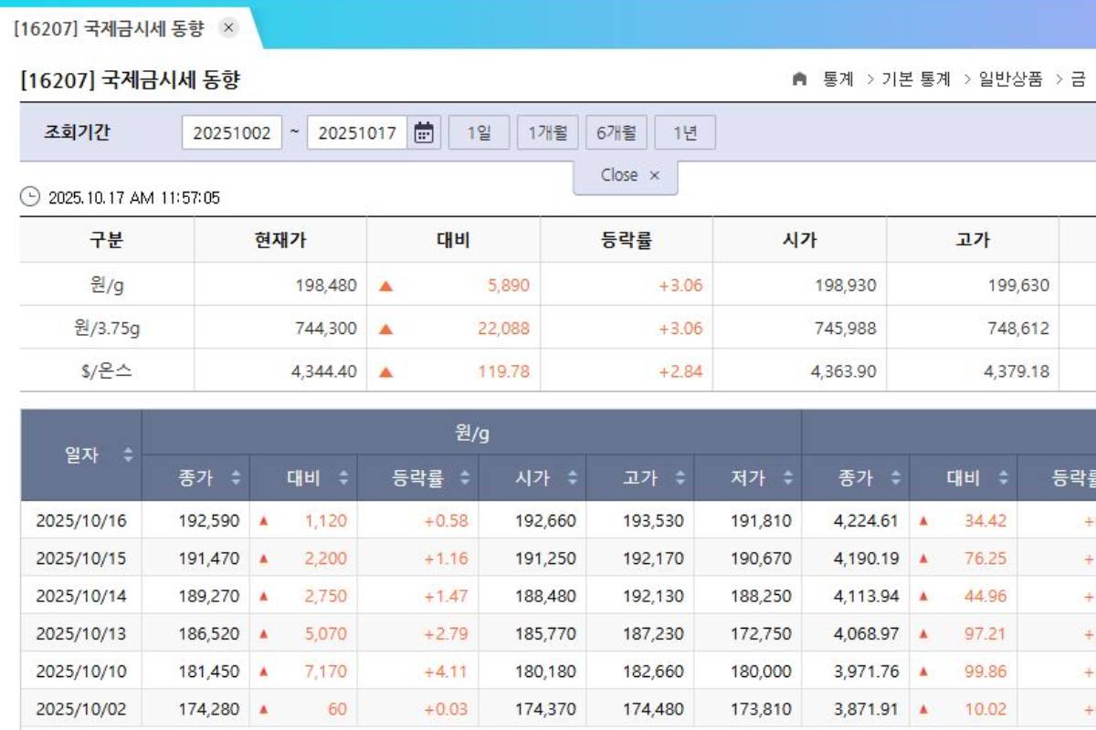The height and width of the screenshot is (730, 1096).
Task: Go to 일반상품 breadcrumb
Action: [1010, 79]
